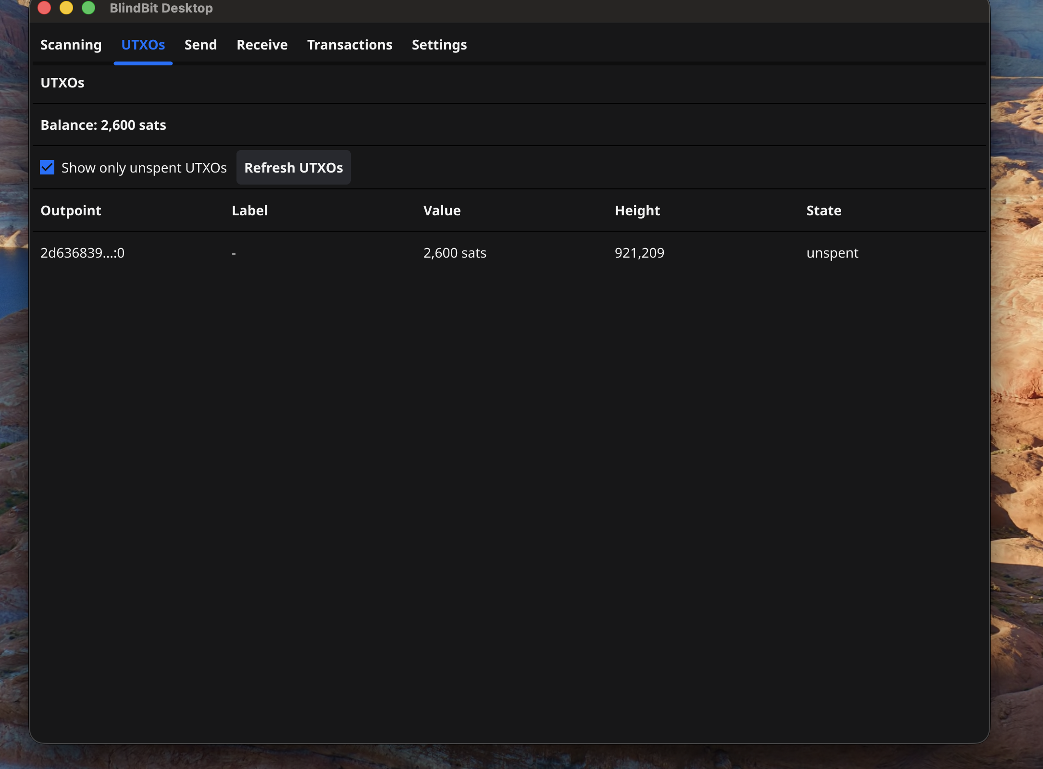Switch to the UTXOs tab
The width and height of the screenshot is (1043, 769).
[143, 45]
